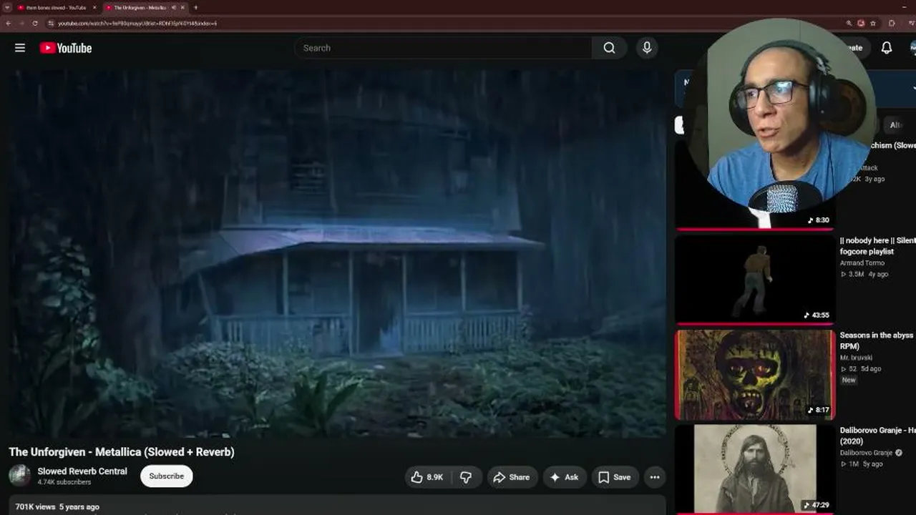Save video to a playlist
The width and height of the screenshot is (916, 515).
[615, 477]
